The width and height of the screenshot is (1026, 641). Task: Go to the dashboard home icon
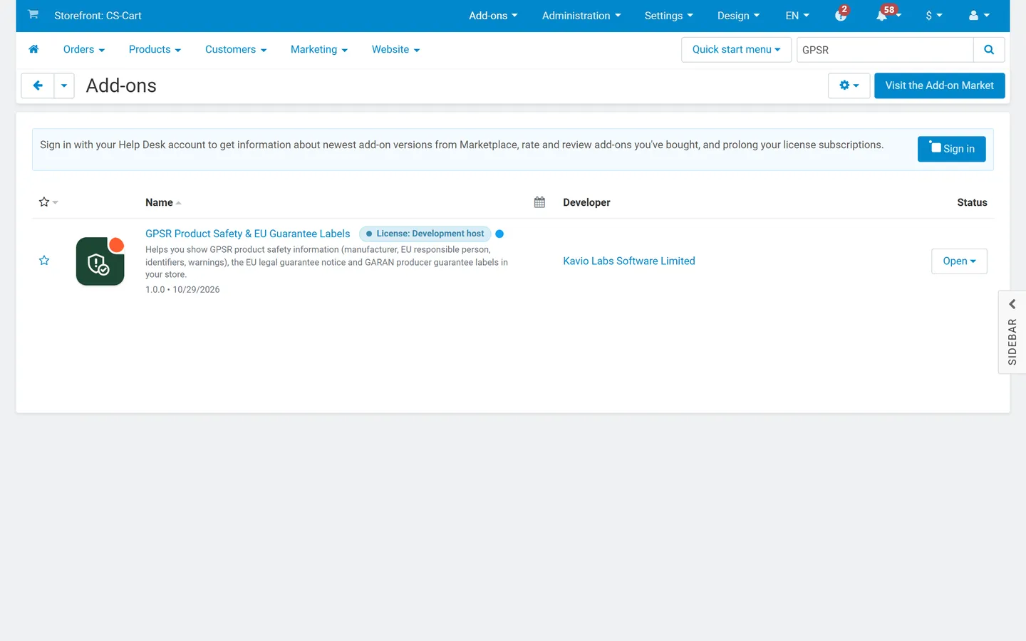[x=33, y=49]
